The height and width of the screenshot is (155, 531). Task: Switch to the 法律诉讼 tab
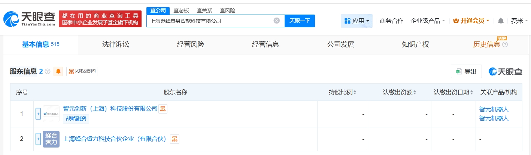[x=115, y=45]
